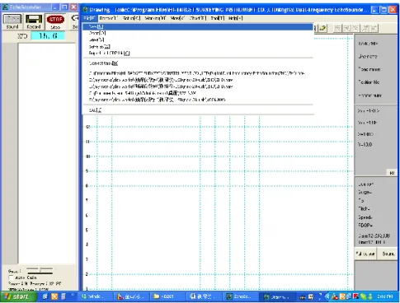Choose Save[S] in the File menu

pos(198,40)
